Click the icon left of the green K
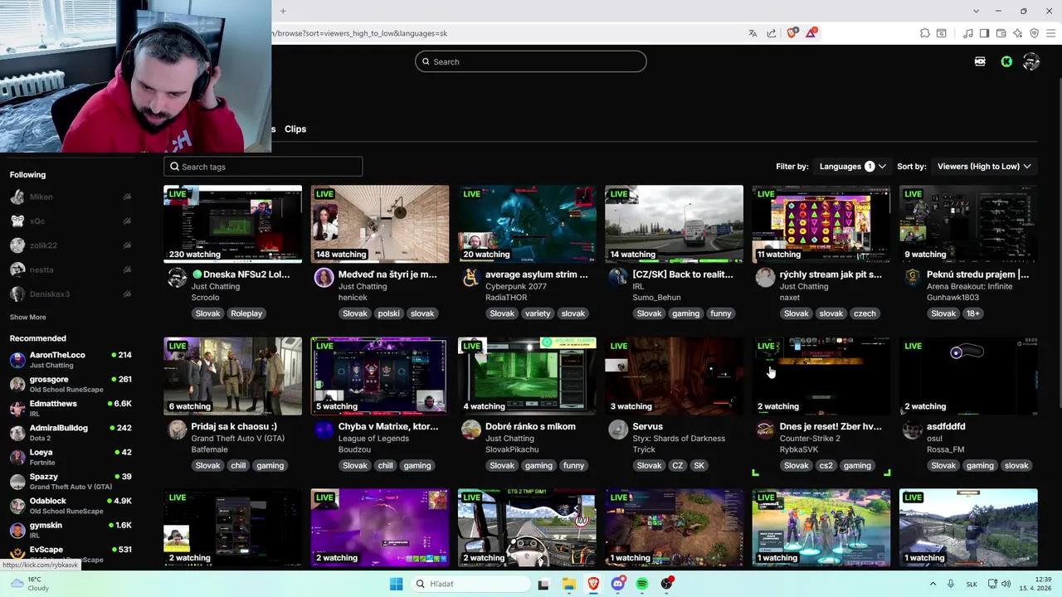This screenshot has height=597, width=1062. pos(980,61)
